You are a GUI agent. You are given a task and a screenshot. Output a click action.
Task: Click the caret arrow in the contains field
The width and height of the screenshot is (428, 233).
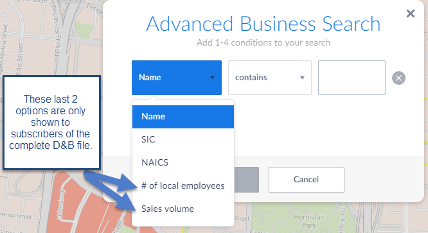[302, 78]
